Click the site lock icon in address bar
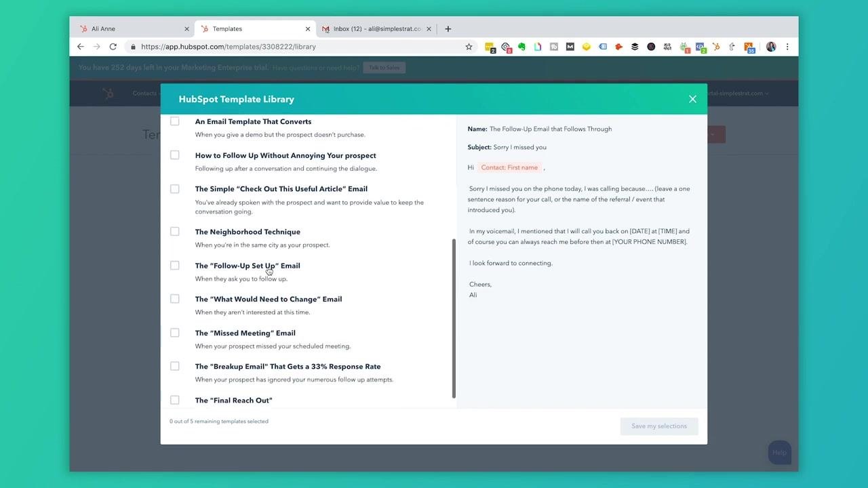 coord(134,47)
